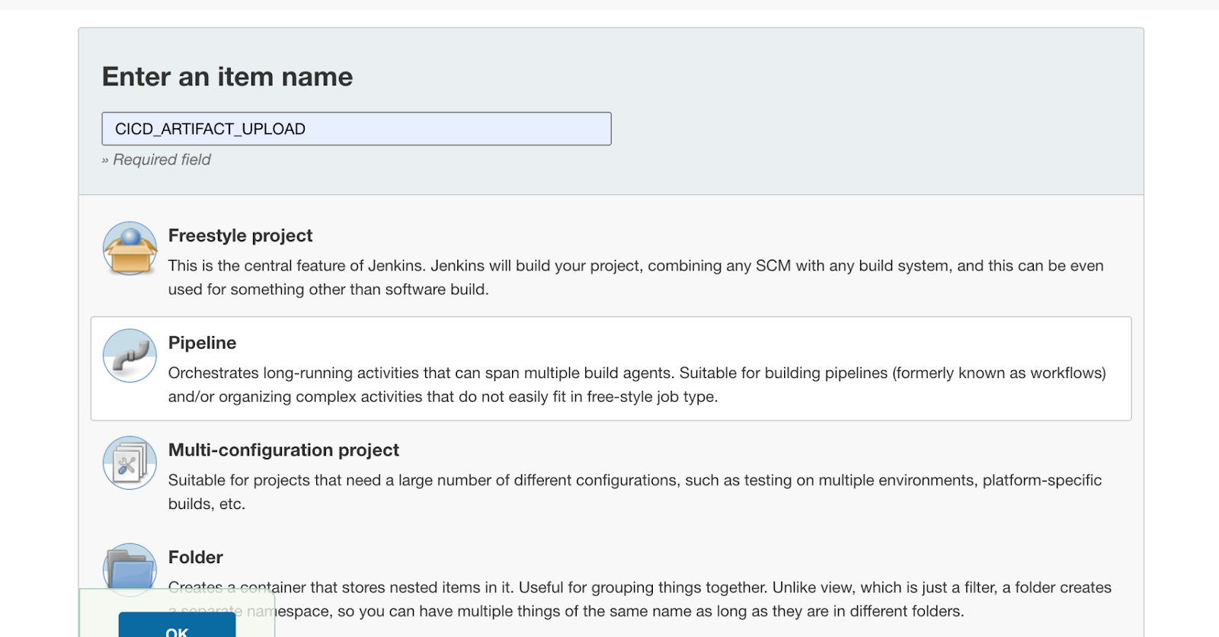Select the stacked sheets Multi-configuration icon
Image resolution: width=1219 pixels, height=637 pixels.
click(130, 462)
